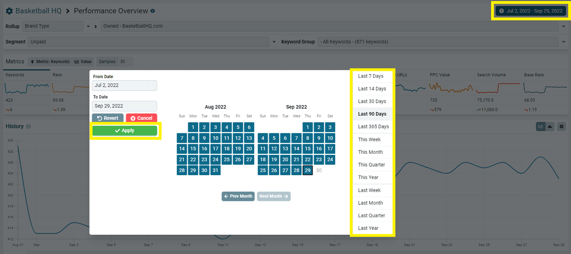Open the Performance Overview info icon
This screenshot has height=254, width=571.
[x=153, y=11]
